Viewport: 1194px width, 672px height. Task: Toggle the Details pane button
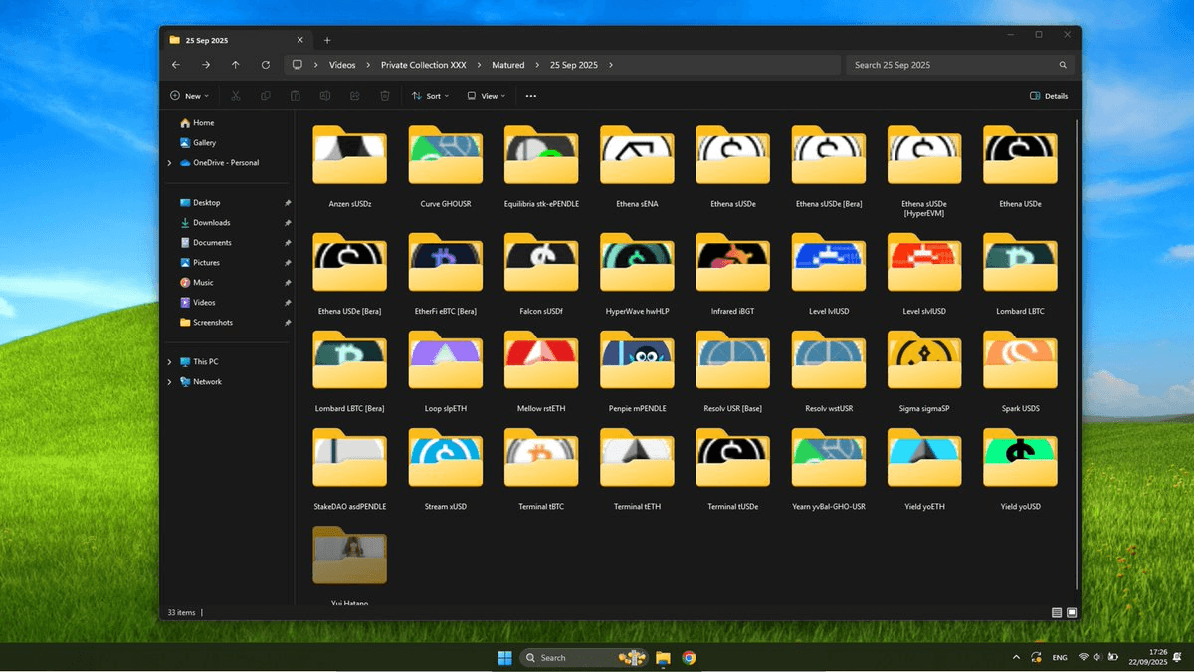(x=1049, y=96)
